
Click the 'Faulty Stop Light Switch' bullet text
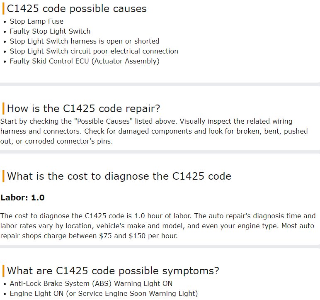click(50, 31)
